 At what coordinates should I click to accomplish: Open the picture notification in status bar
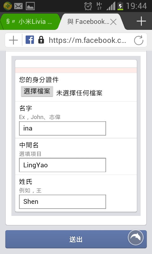(30, 6)
